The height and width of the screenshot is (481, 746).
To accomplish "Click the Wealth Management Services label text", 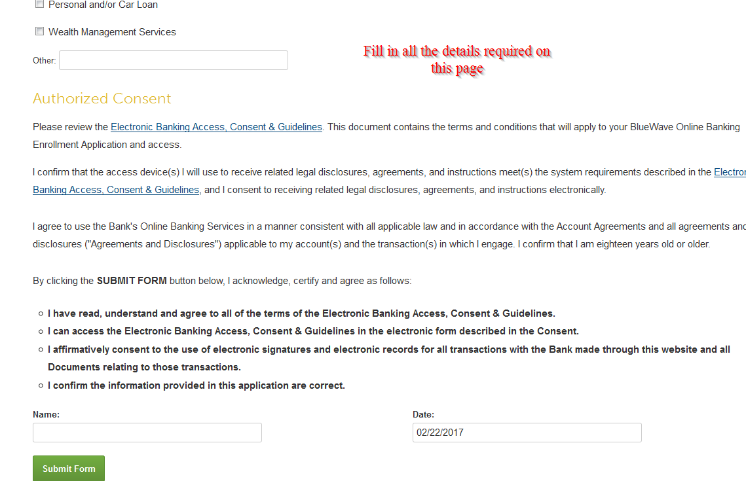I will (x=112, y=32).
